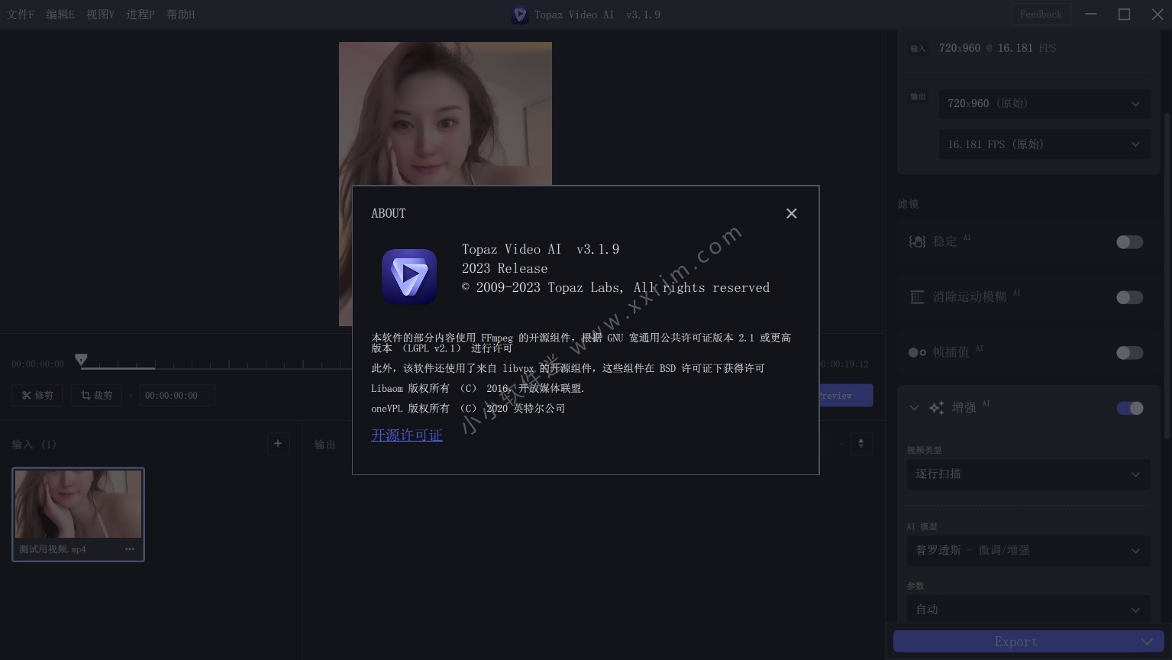Viewport: 1172px width, 660px height.
Task: Open the 参数 dropdown showing 自动
Action: (x=1028, y=610)
